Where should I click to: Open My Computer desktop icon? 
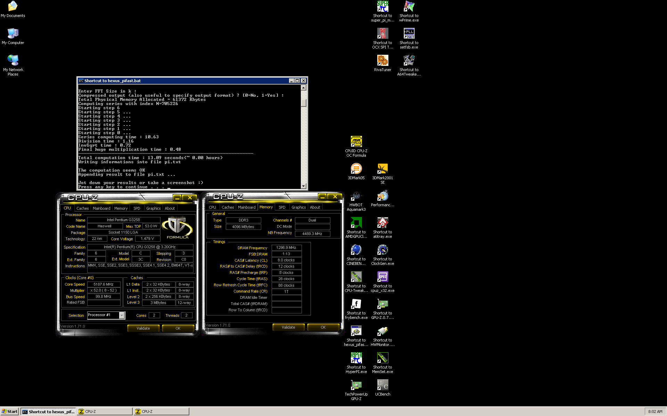click(x=13, y=36)
